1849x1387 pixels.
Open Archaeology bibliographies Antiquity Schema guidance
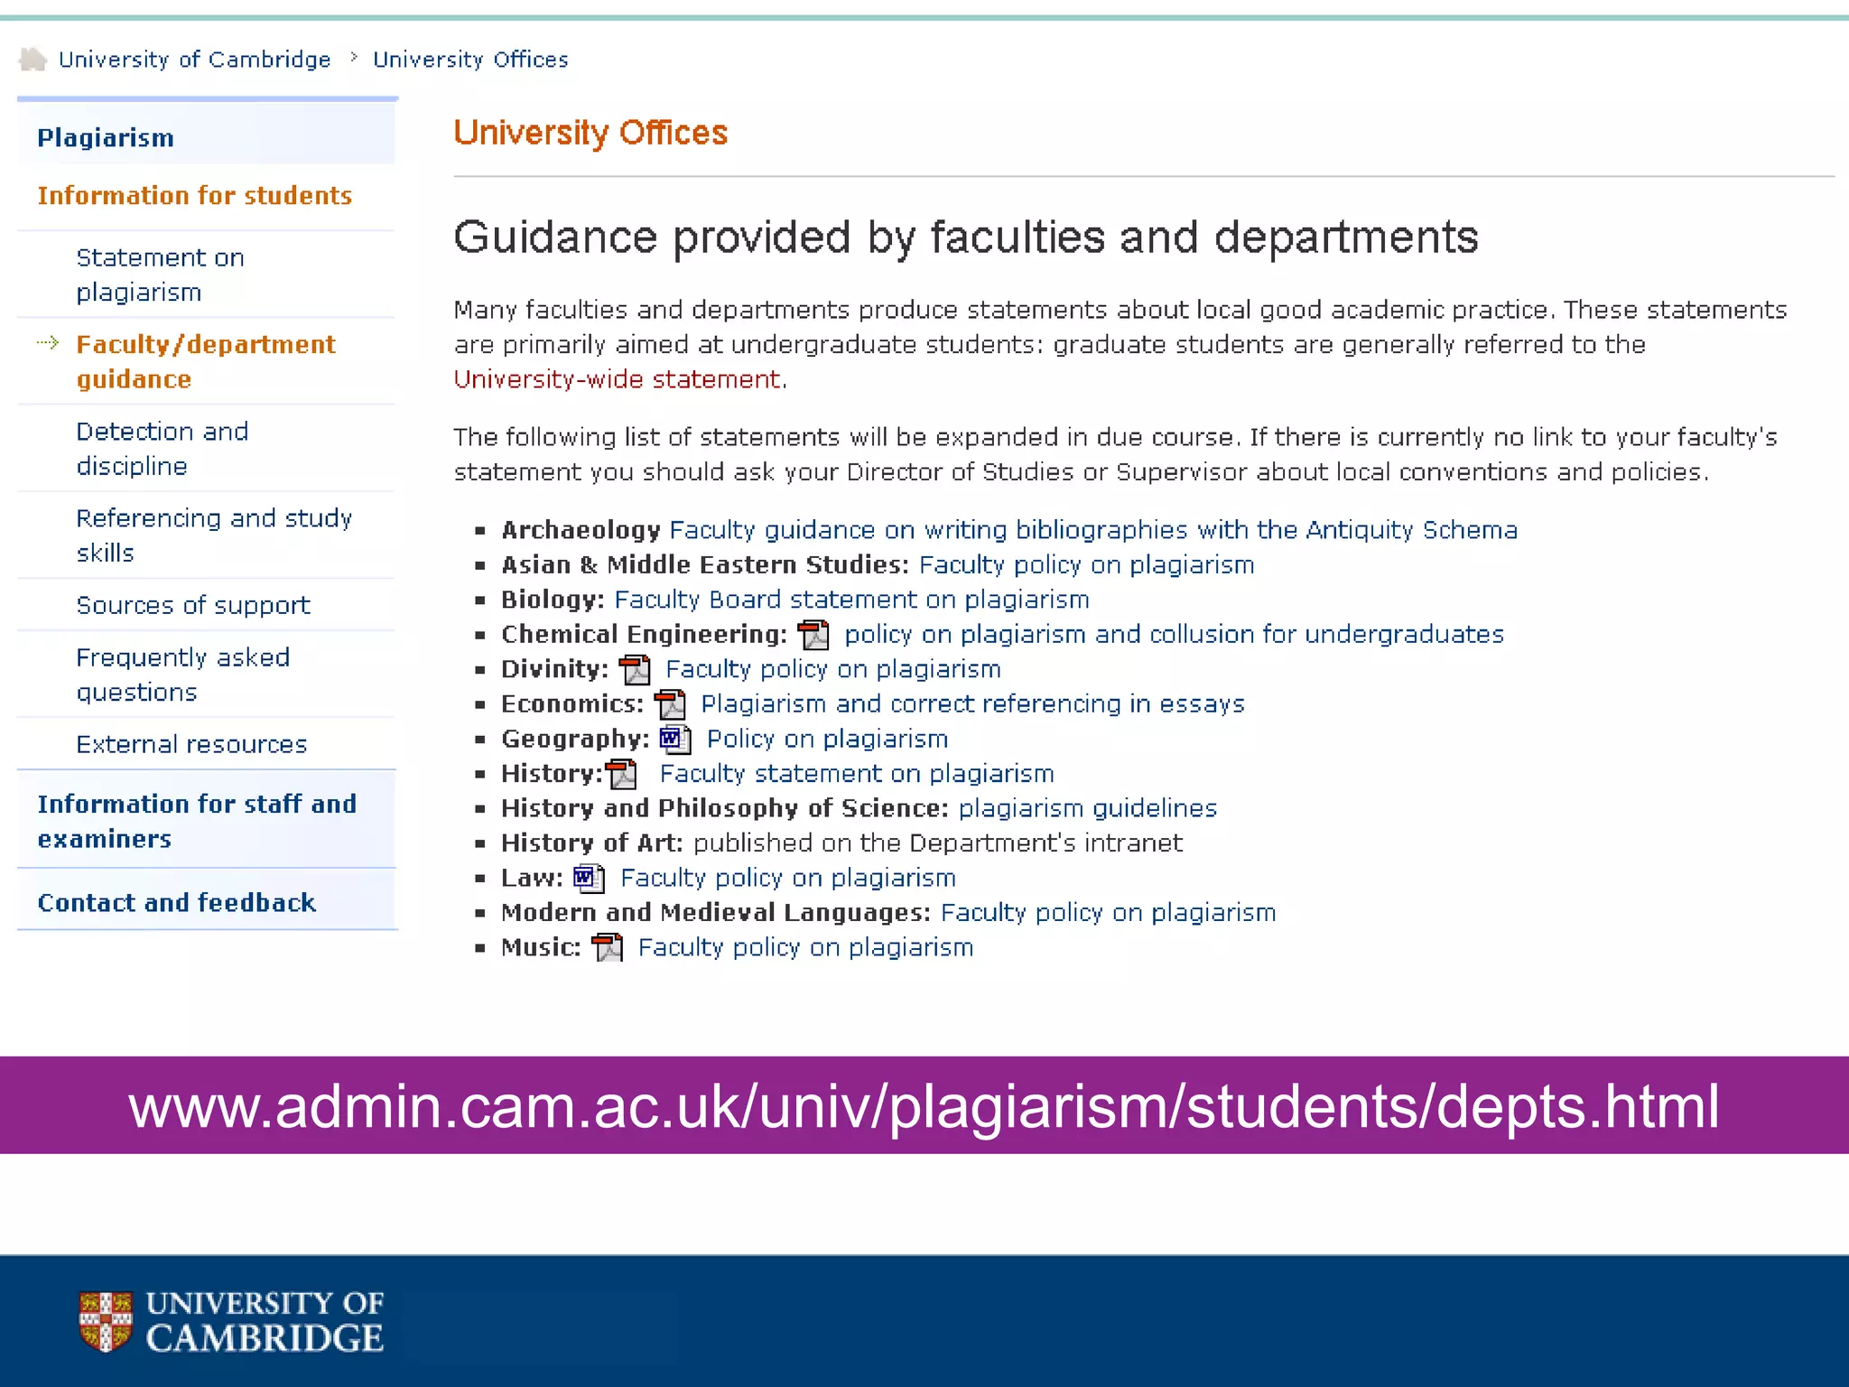coord(1093,530)
